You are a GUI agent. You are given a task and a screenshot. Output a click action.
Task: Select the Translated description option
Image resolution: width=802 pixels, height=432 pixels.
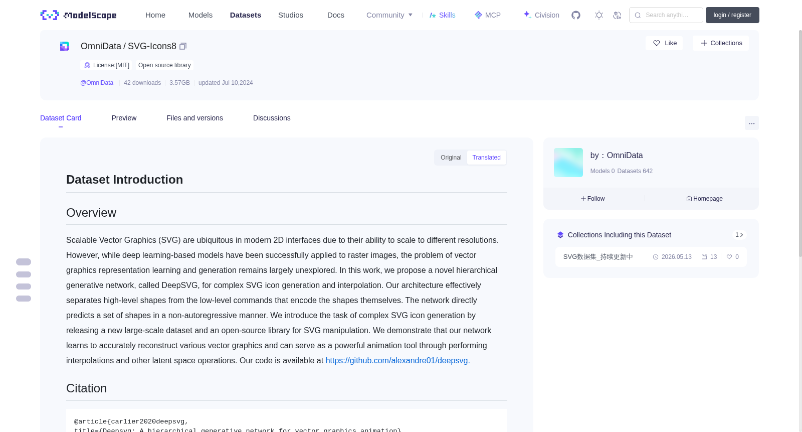pos(486,158)
